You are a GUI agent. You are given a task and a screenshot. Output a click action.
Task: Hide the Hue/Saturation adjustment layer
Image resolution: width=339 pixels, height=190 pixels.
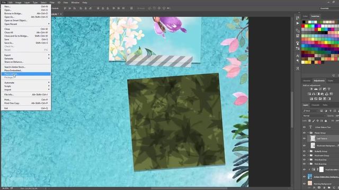[304, 169]
